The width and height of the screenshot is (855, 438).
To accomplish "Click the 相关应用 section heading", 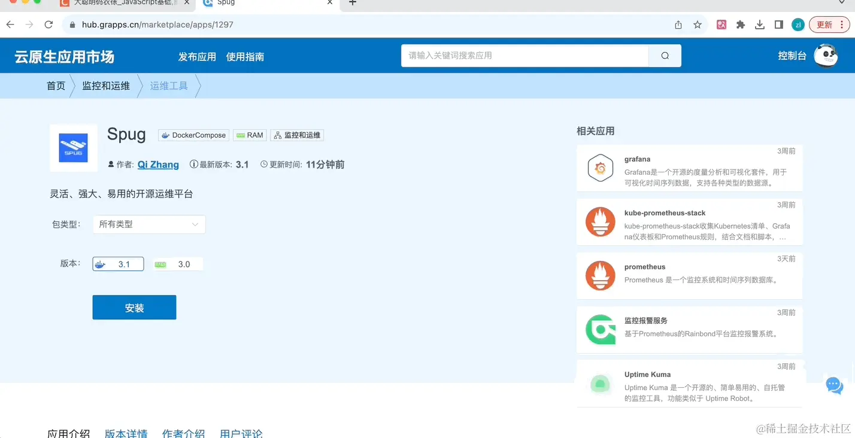I will 595,131.
